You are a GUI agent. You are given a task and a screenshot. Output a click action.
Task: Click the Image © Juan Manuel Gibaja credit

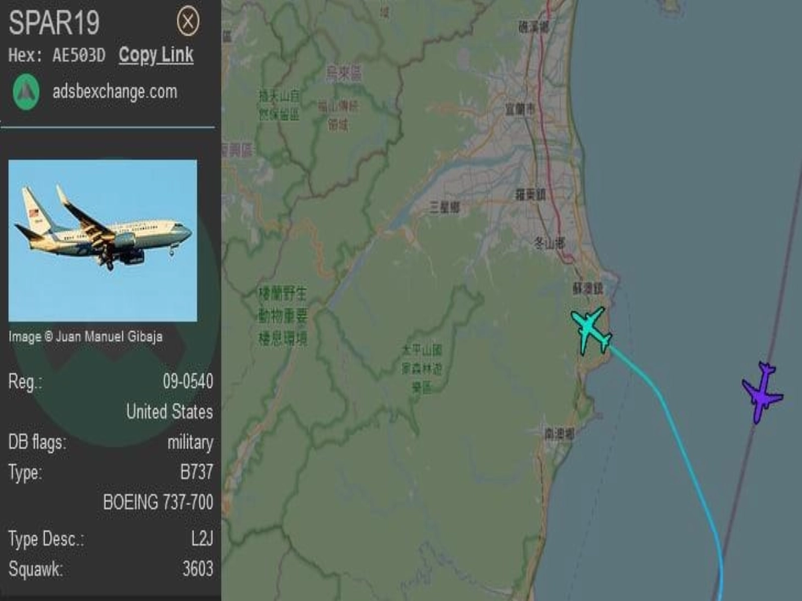(85, 337)
